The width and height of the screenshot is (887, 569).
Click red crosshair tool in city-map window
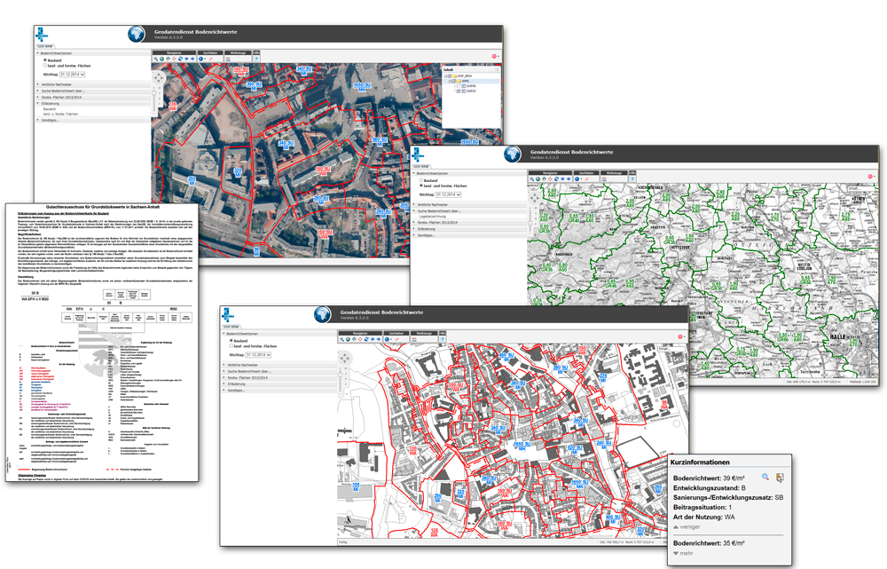coord(360,339)
